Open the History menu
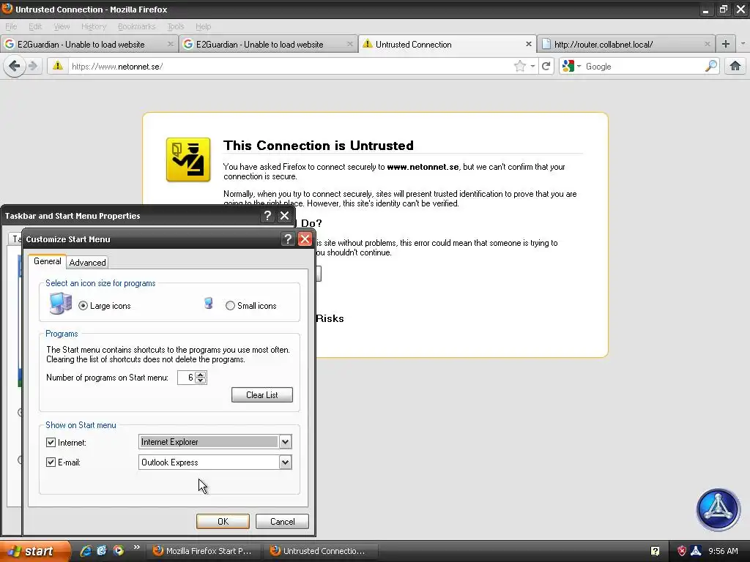Image resolution: width=750 pixels, height=562 pixels. tap(93, 26)
